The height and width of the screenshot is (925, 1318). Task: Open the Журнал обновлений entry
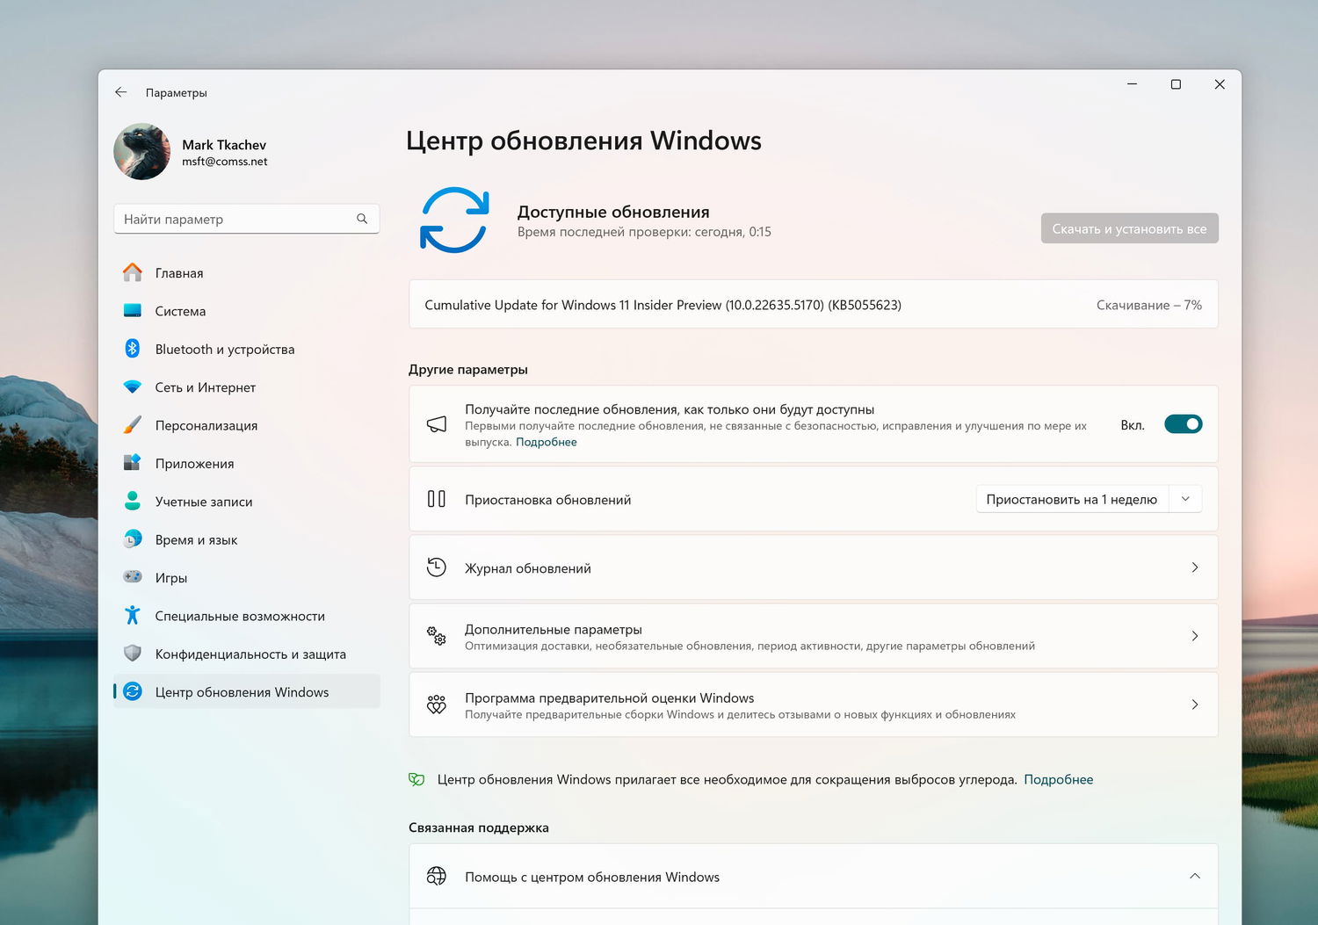point(813,567)
